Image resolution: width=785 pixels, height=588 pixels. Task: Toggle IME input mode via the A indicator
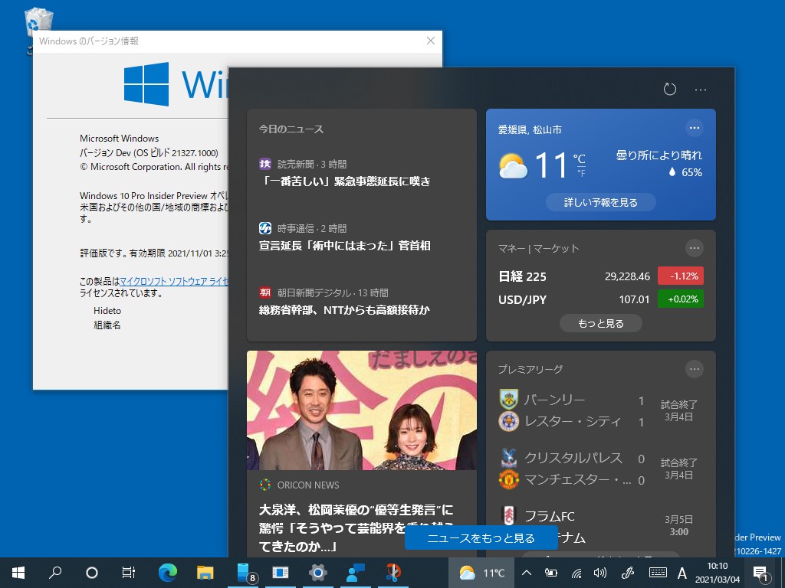pos(682,572)
